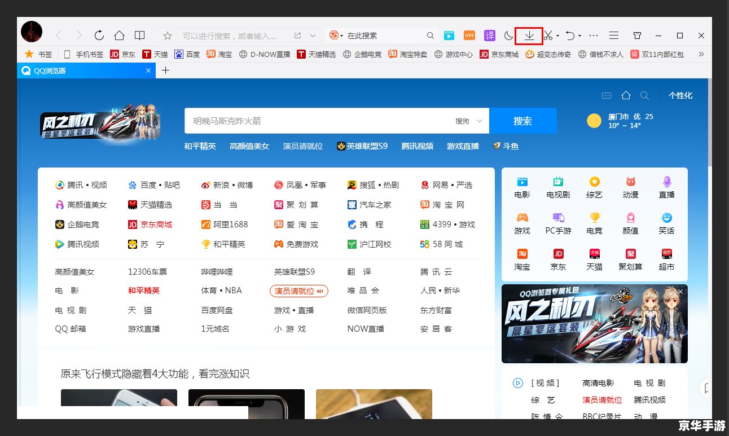Open a new tab with plus
This screenshot has width=729, height=436.
(x=165, y=71)
